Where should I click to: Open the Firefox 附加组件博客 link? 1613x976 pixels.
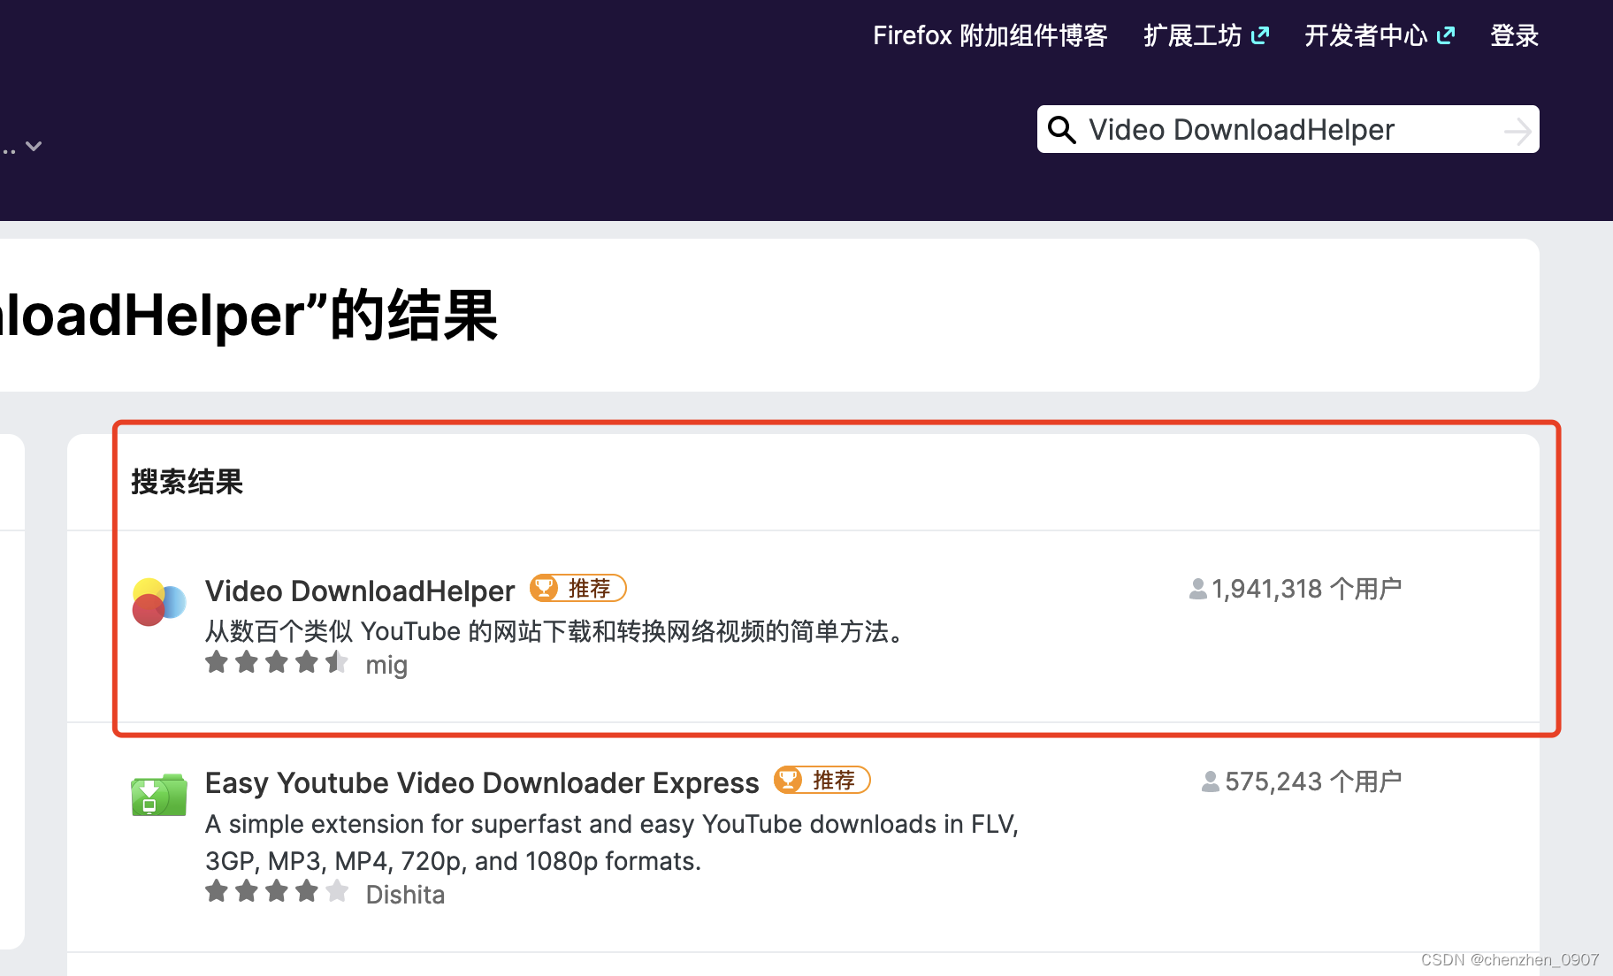click(x=990, y=35)
